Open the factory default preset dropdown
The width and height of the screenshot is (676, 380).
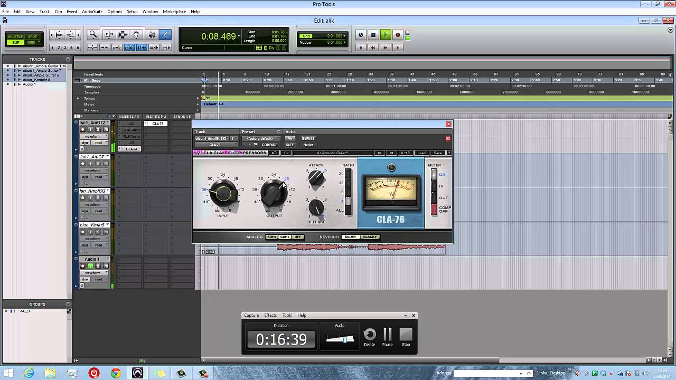coord(261,138)
